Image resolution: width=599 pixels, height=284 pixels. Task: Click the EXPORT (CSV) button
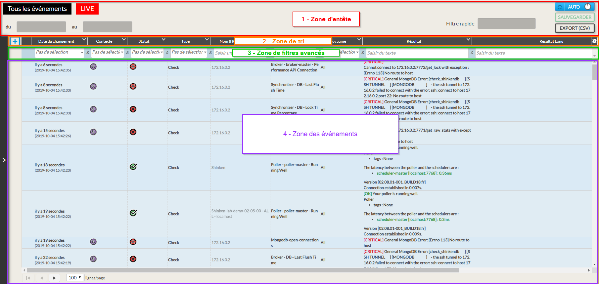575,28
